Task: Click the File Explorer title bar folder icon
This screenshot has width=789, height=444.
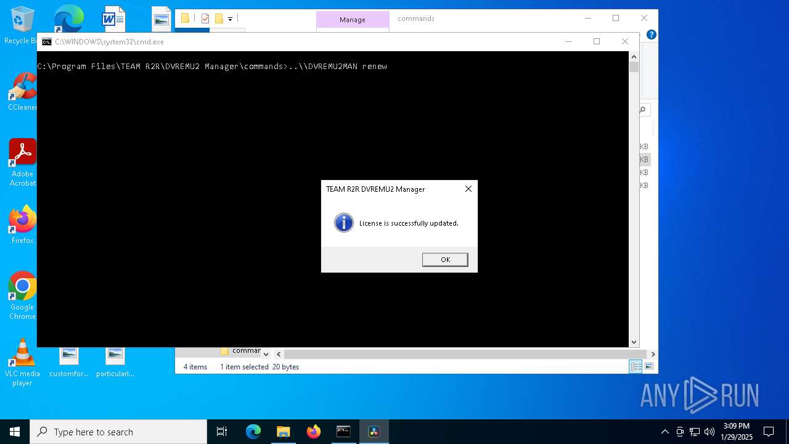Action: coord(185,18)
